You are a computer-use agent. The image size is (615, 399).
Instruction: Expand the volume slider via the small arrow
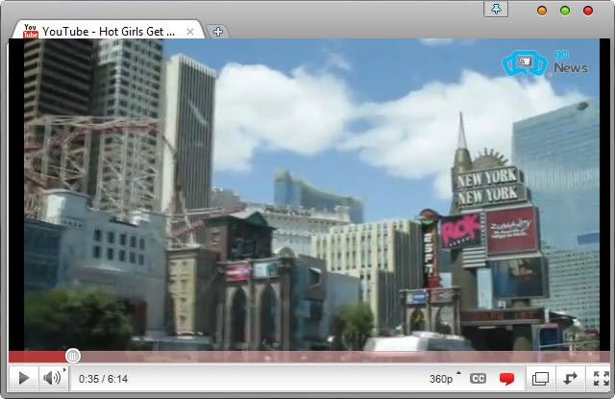click(65, 370)
